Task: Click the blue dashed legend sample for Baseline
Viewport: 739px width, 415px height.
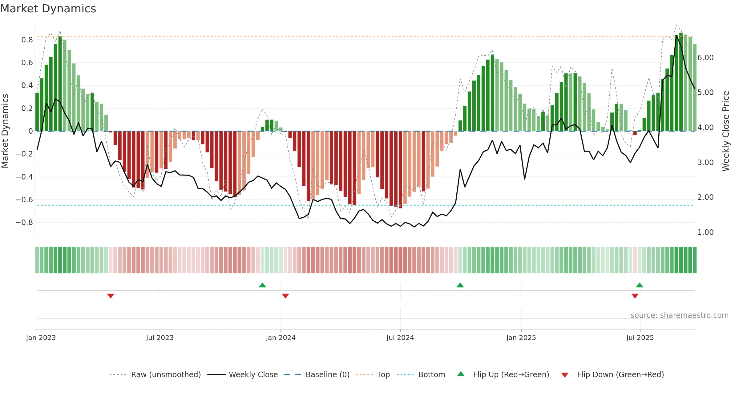Action: [x=293, y=374]
